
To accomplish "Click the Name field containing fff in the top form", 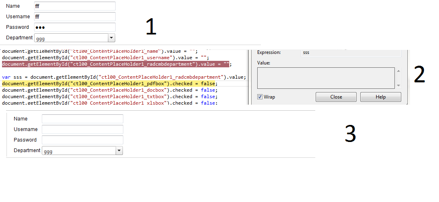I will 75,6.
